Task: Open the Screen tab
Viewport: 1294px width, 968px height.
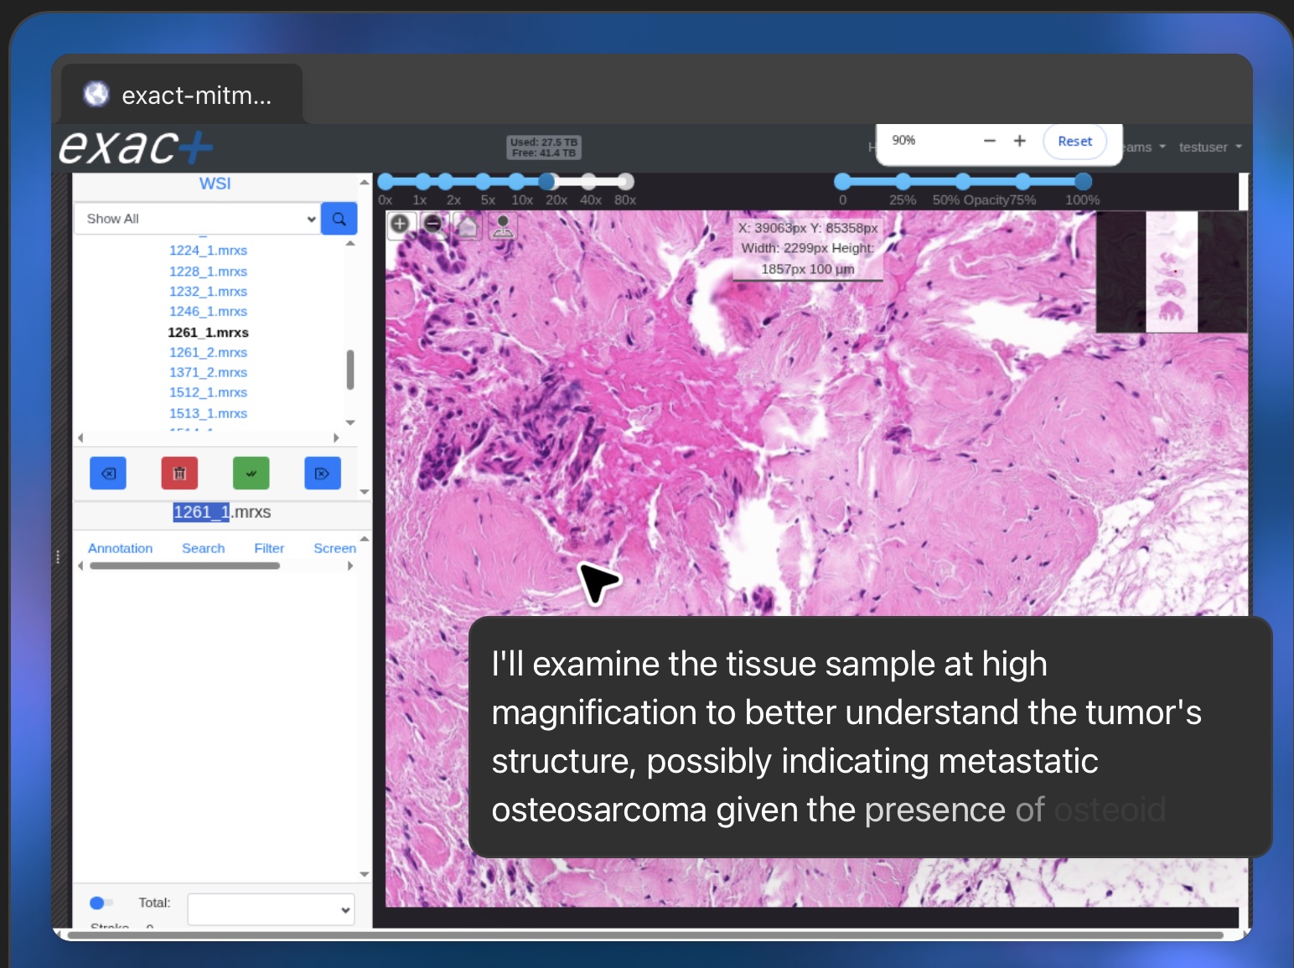Action: (335, 548)
